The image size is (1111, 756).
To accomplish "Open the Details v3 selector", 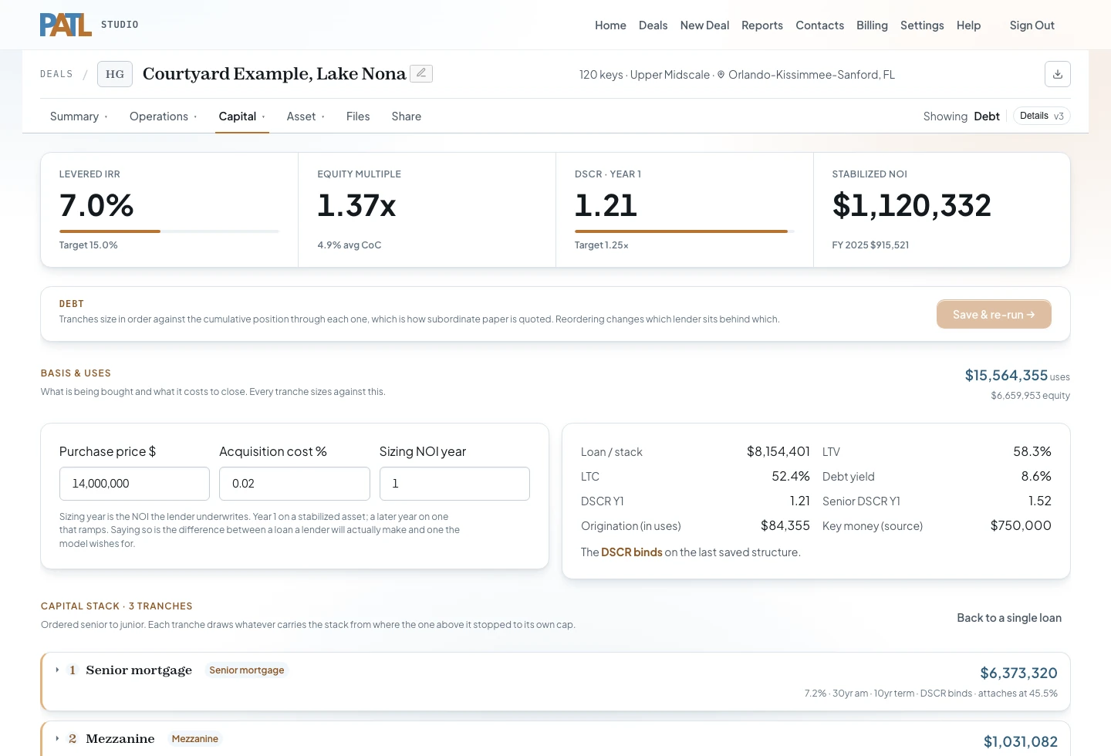I will coord(1042,116).
